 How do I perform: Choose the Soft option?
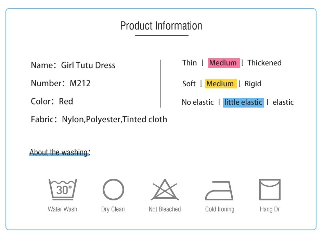coord(189,84)
